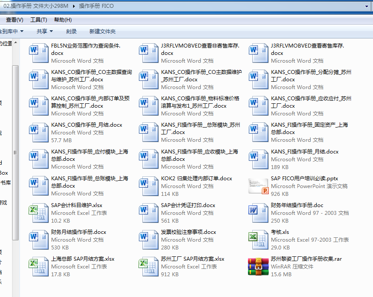Click icon of KANS_CO操作手册_CO主数据查询与维护_苏州工厂.docx

click(x=39, y=79)
